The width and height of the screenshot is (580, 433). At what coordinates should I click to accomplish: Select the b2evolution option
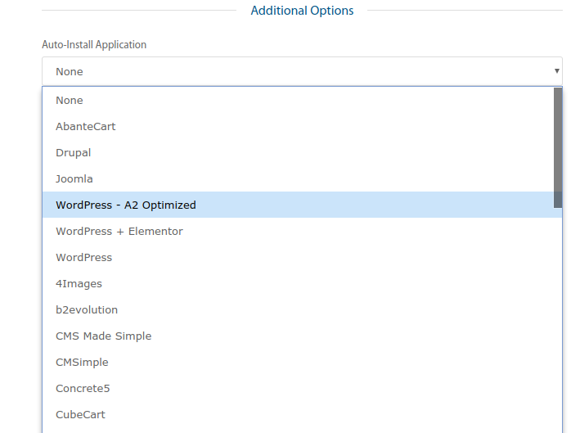(87, 309)
